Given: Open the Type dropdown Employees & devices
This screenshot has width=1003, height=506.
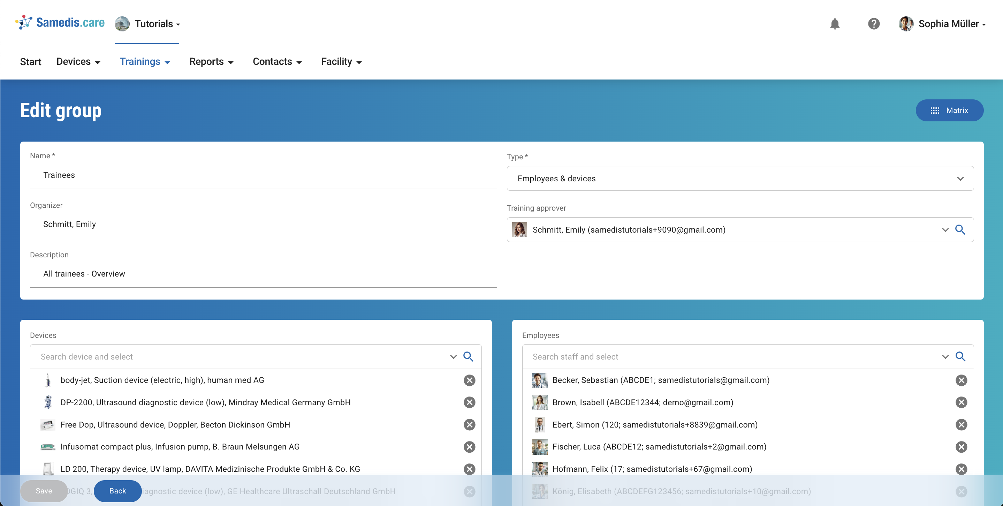Looking at the screenshot, I should coord(740,179).
